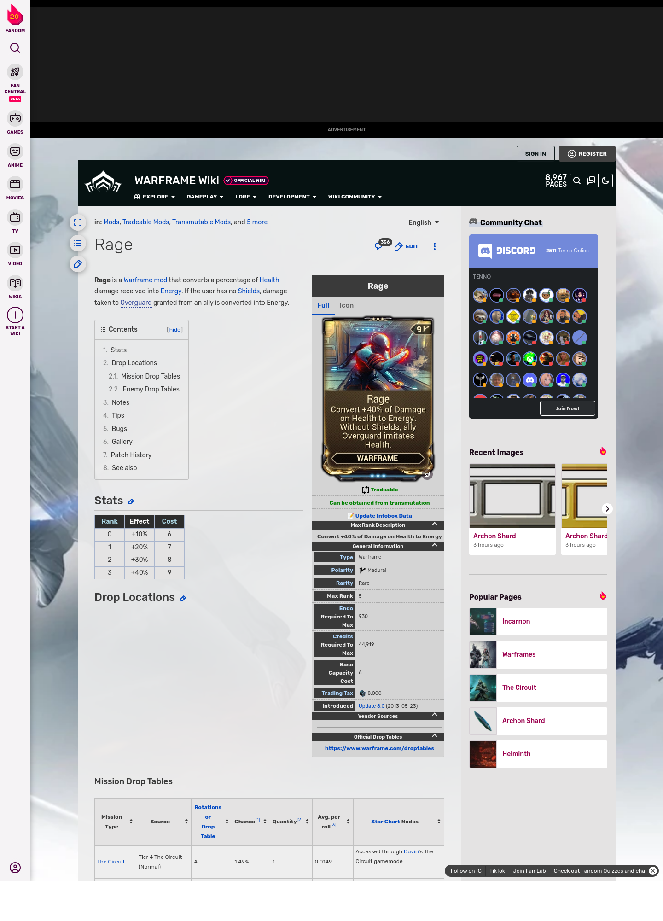Jump to Stats in Contents
Screen dimensions: 663x921
click(x=118, y=350)
